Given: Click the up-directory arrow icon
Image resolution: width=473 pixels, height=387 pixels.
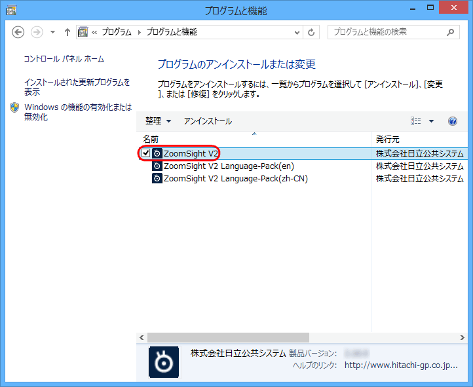Looking at the screenshot, I should point(67,32).
